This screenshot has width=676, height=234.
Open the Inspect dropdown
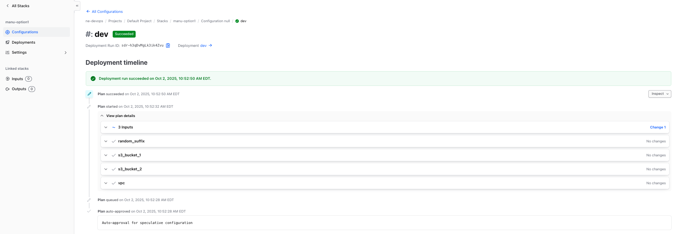pos(659,94)
